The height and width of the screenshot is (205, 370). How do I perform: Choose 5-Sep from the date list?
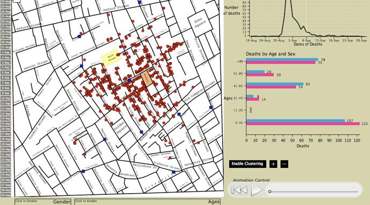click(5, 73)
